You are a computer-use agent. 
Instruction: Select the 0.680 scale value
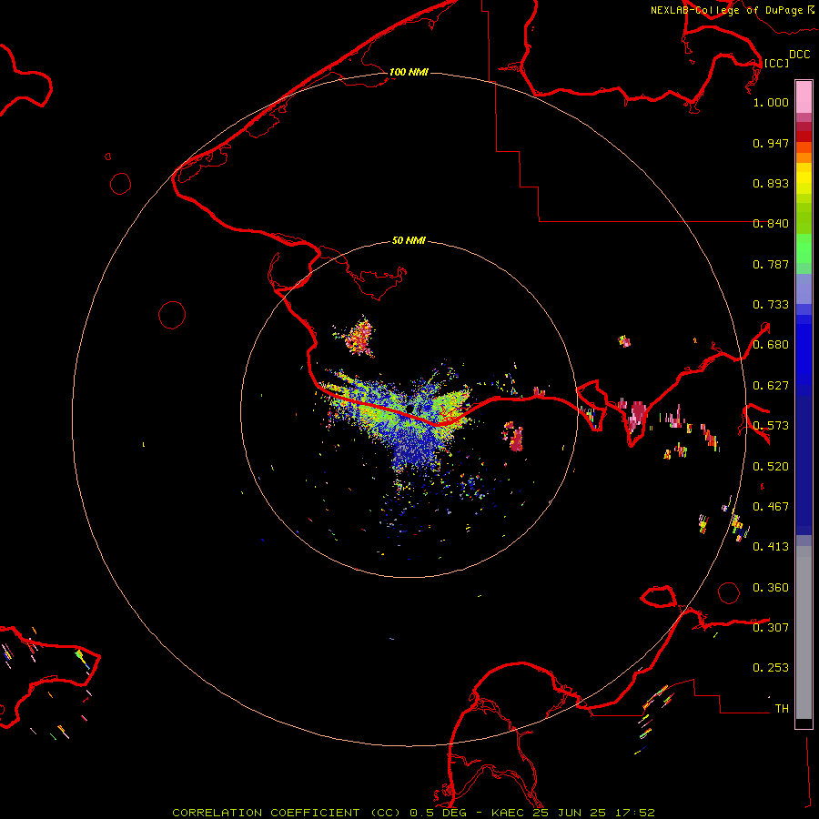[771, 345]
